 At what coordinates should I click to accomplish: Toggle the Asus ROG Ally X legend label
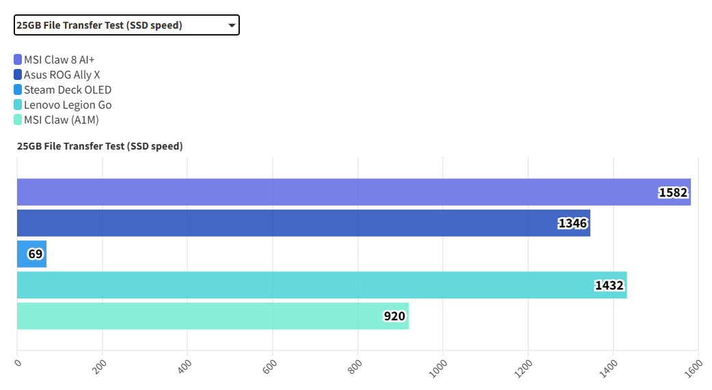click(x=62, y=75)
